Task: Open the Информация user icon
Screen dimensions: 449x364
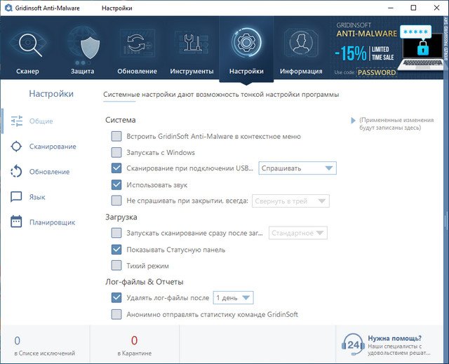Action: point(301,43)
